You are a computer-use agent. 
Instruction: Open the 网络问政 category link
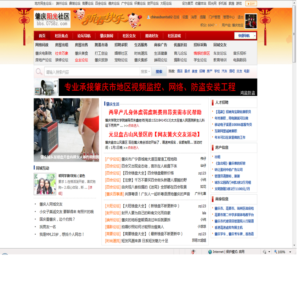(42, 45)
